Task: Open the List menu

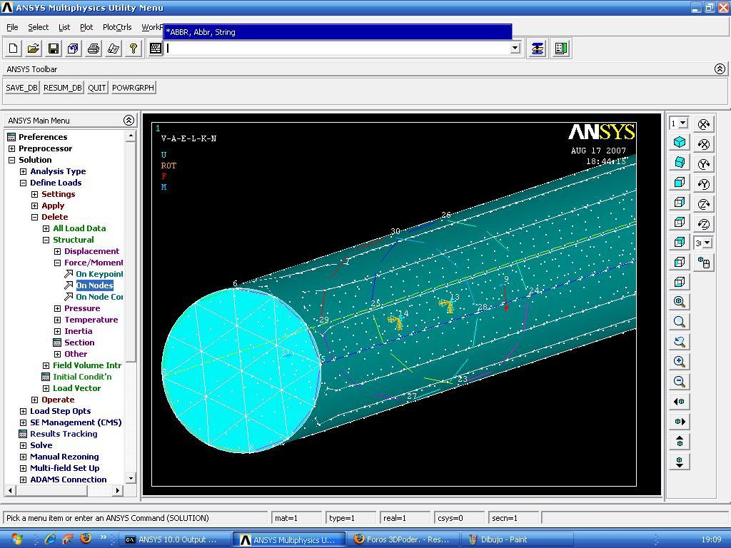Action: 64,27
